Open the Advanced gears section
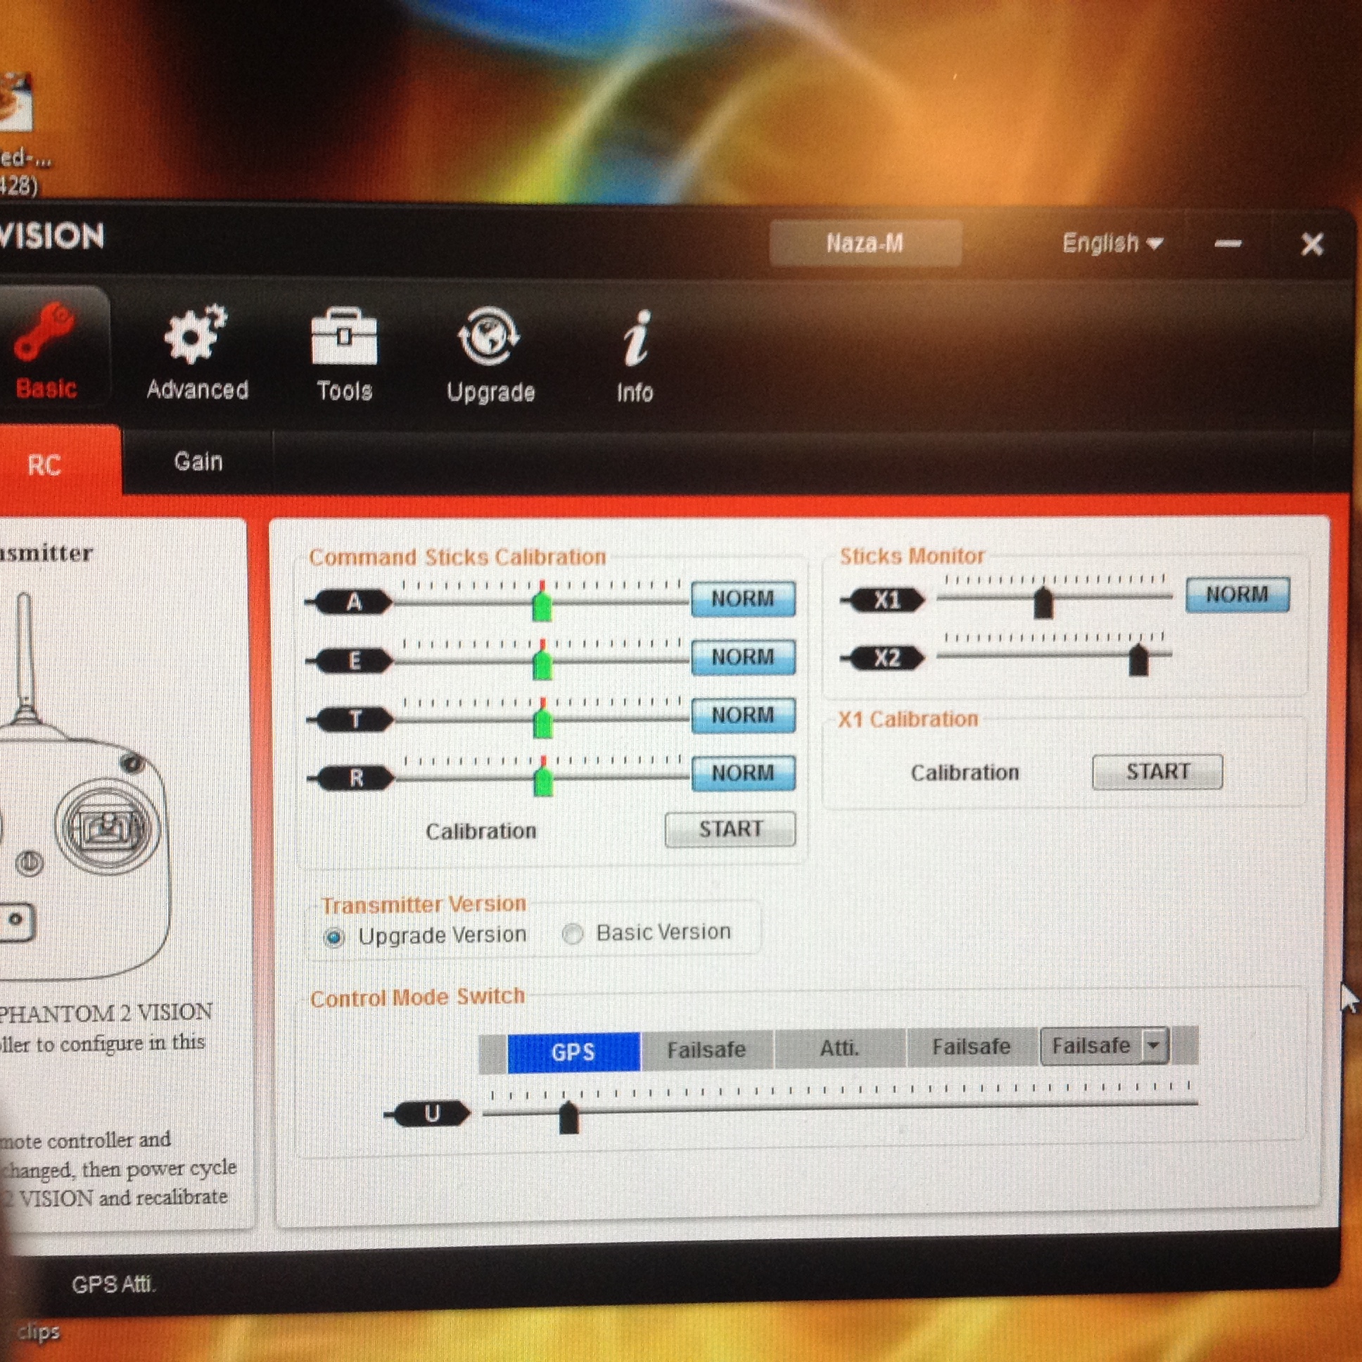1362x1362 pixels. [197, 354]
